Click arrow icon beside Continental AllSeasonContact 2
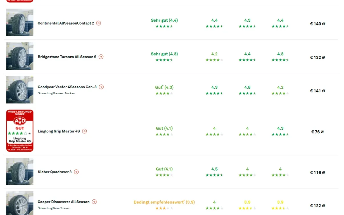 (x=99, y=23)
